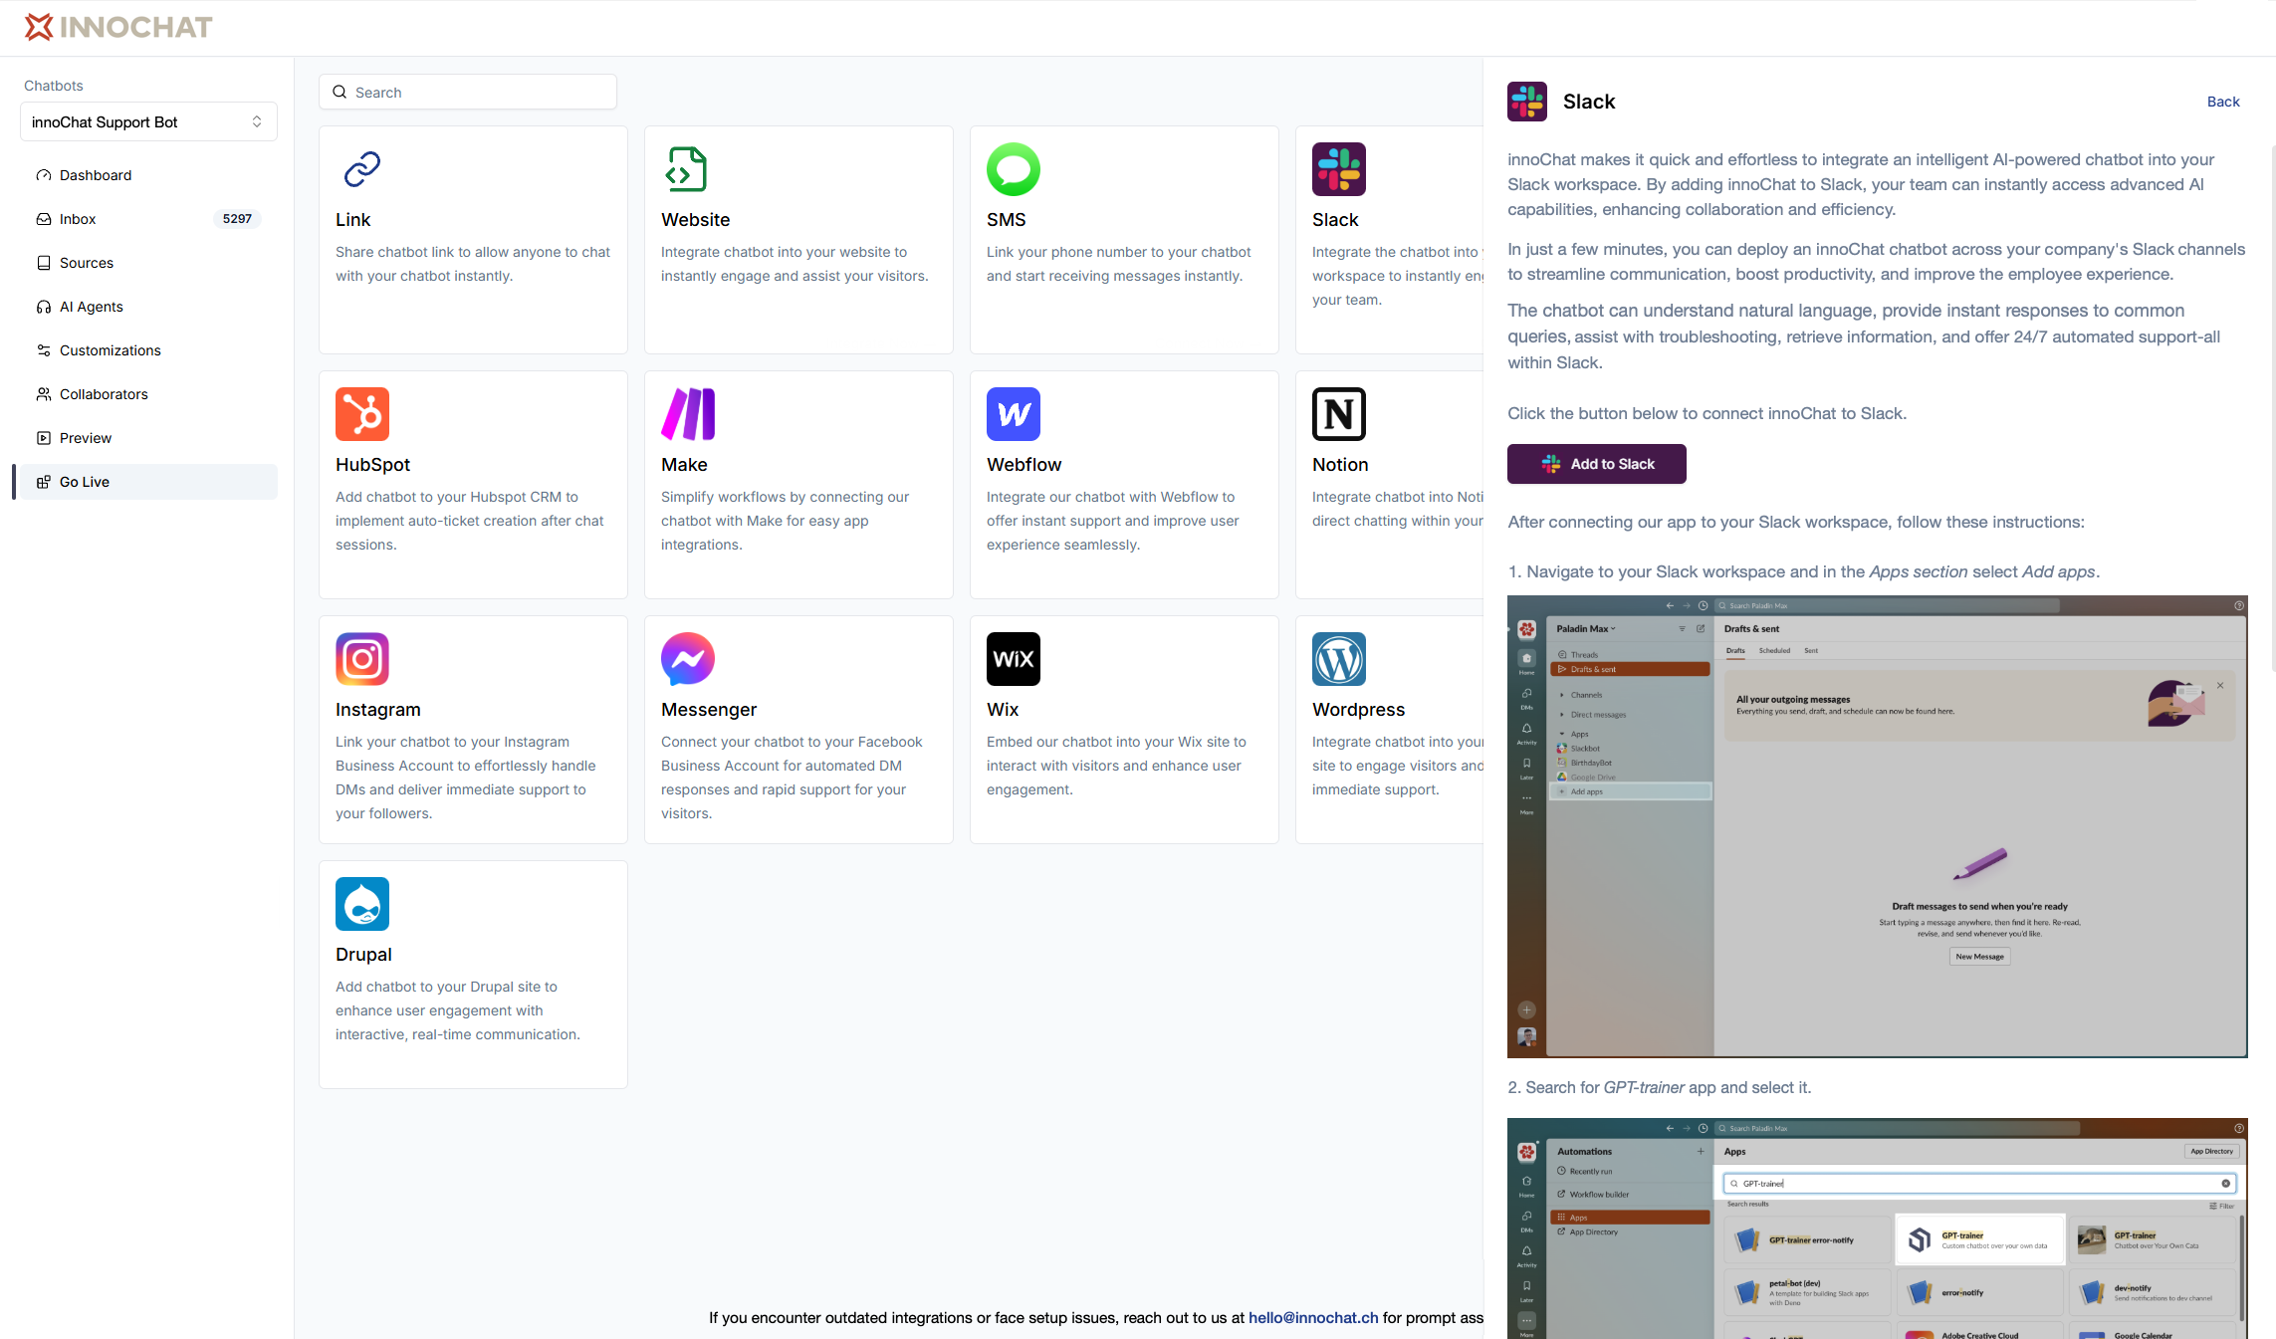Click the Messenger integration logo
Viewport: 2276px width, 1339px height.
tap(687, 659)
